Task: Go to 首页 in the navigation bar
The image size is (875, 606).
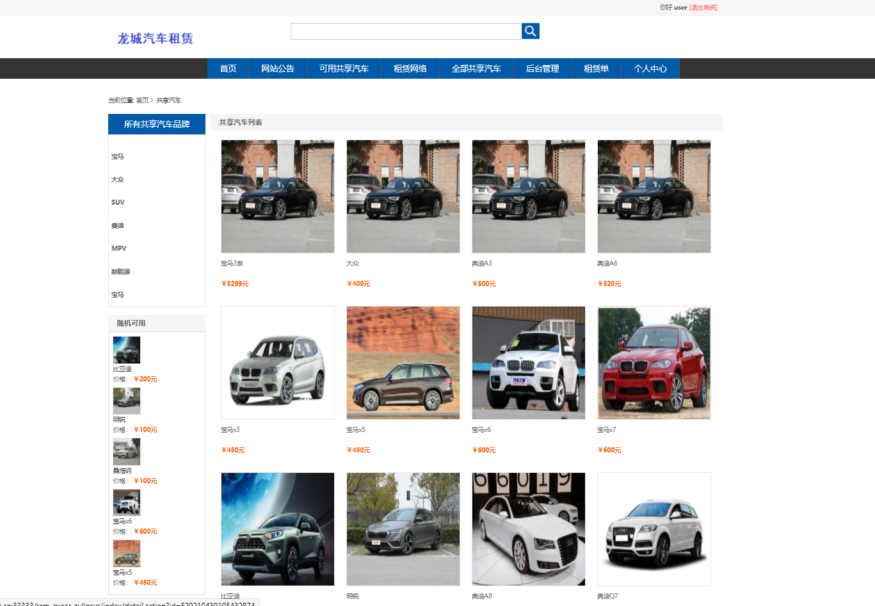Action: (228, 68)
